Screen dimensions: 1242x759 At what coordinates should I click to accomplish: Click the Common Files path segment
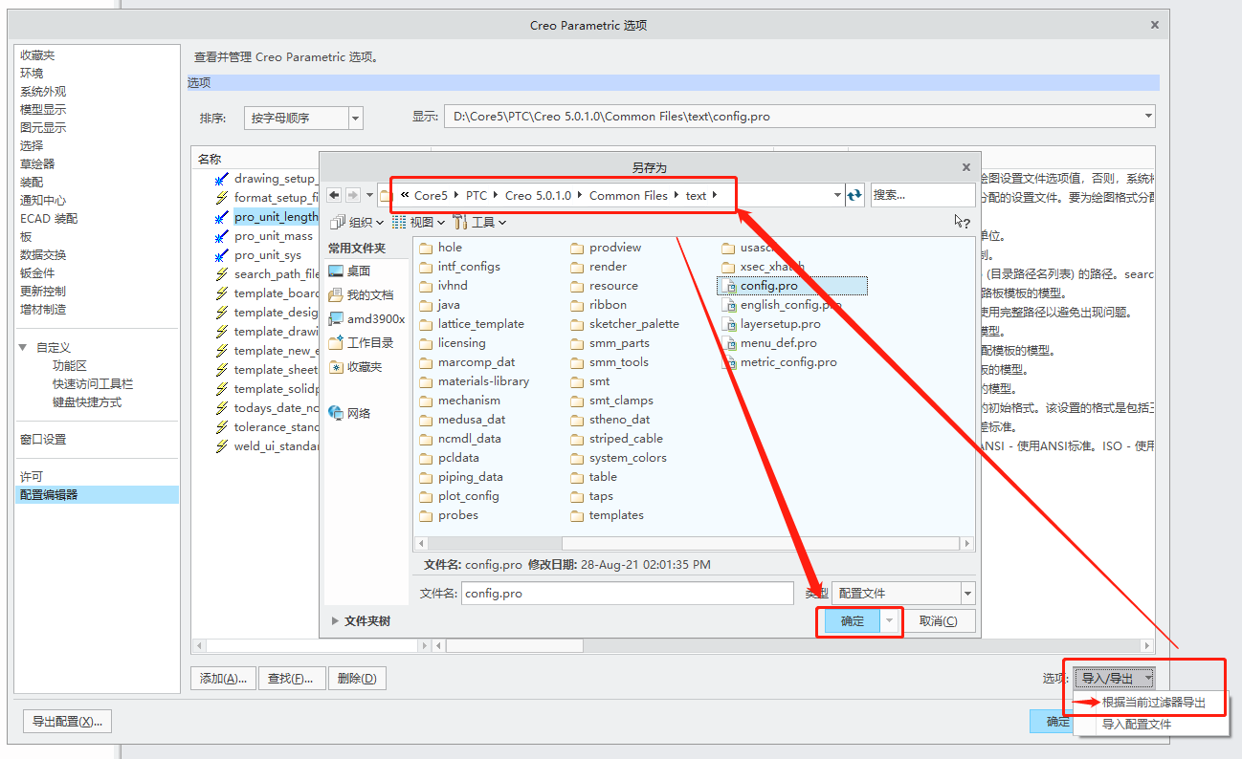tap(629, 195)
